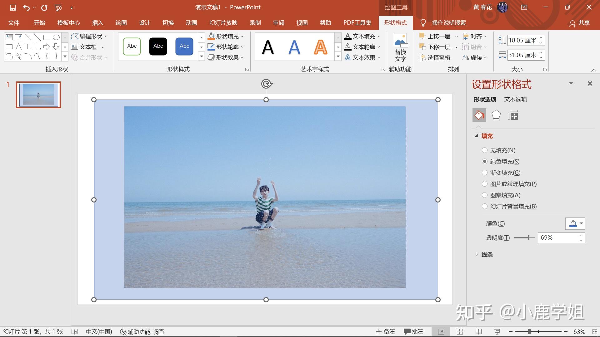Click the Undo arrow icon

[x=27, y=7]
